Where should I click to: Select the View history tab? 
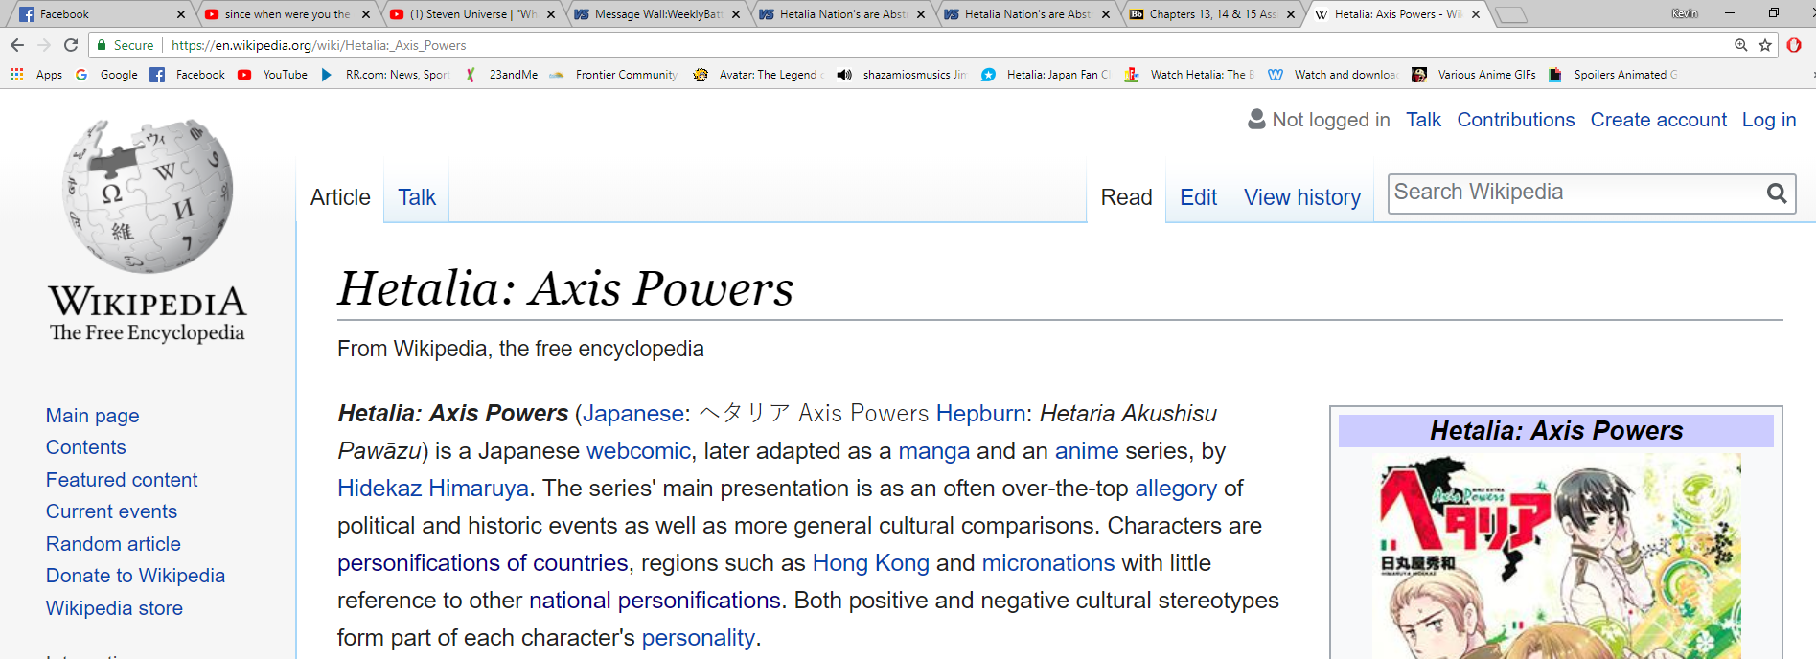point(1301,197)
